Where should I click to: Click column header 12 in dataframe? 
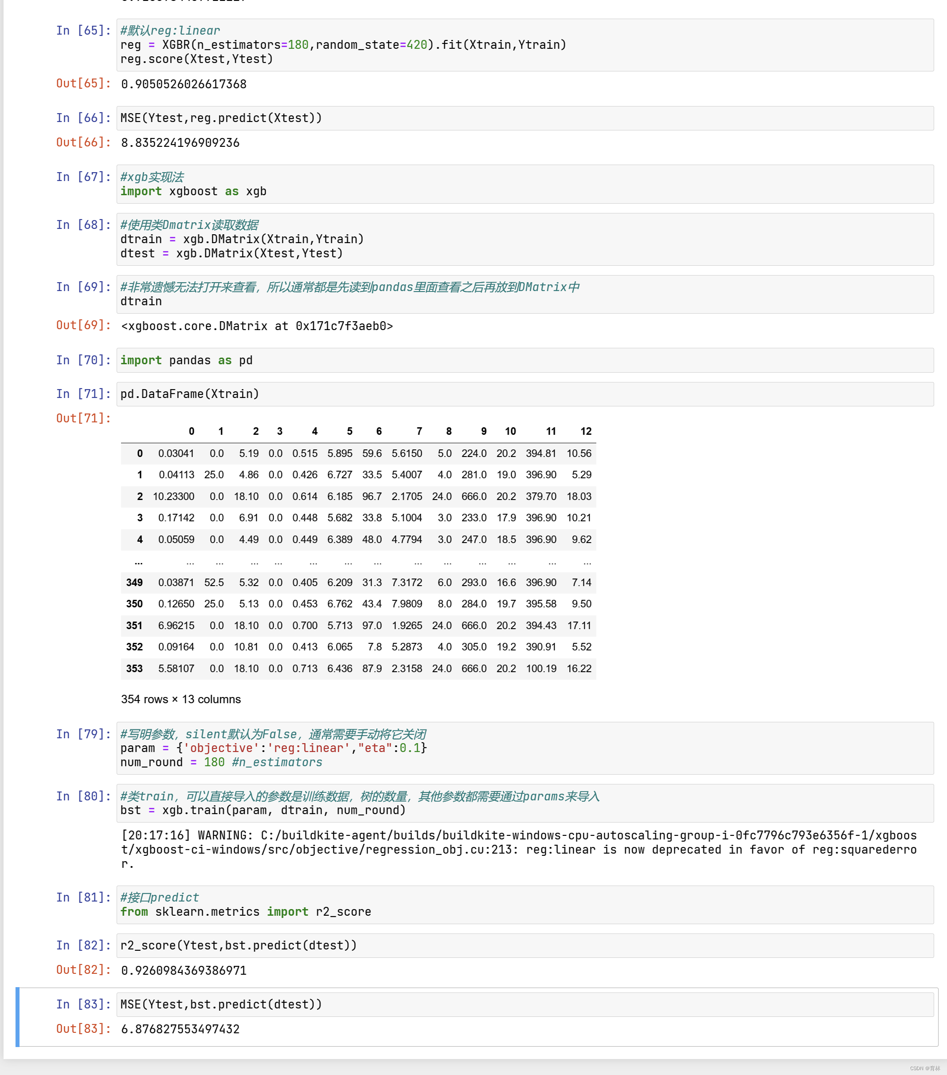(x=586, y=432)
